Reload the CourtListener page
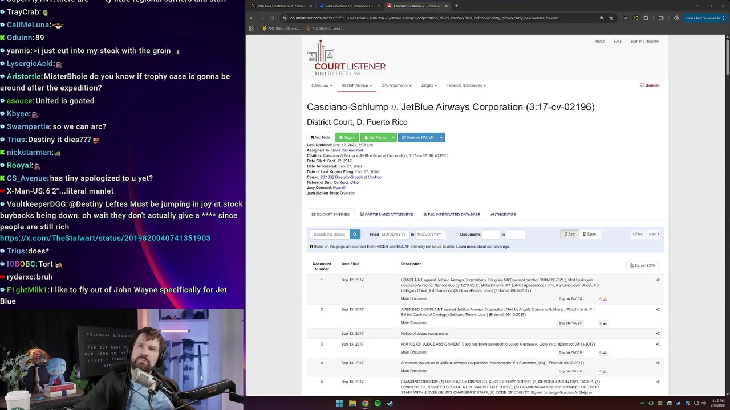Viewport: 730px width, 410px height. point(272,18)
